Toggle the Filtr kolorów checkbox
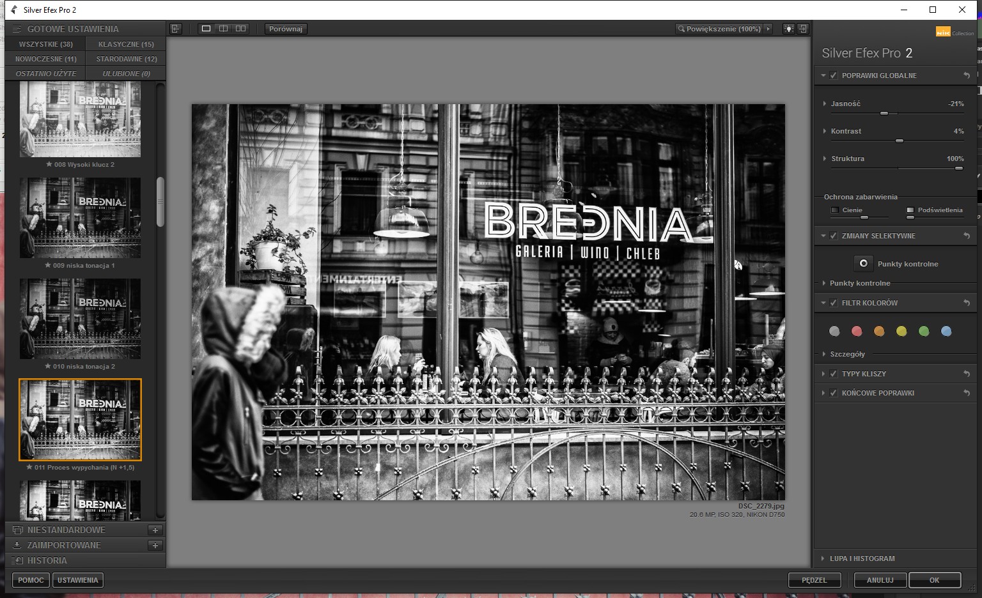This screenshot has height=598, width=982. [834, 303]
